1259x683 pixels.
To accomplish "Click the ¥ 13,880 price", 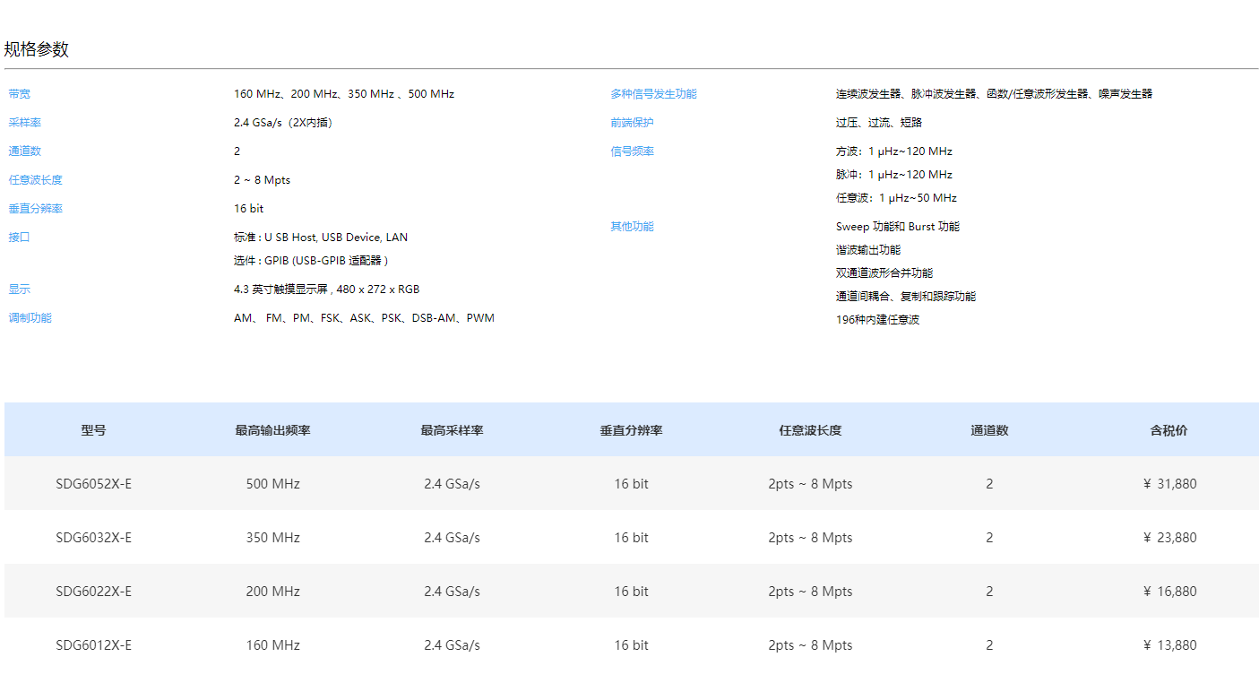I will 1169,645.
